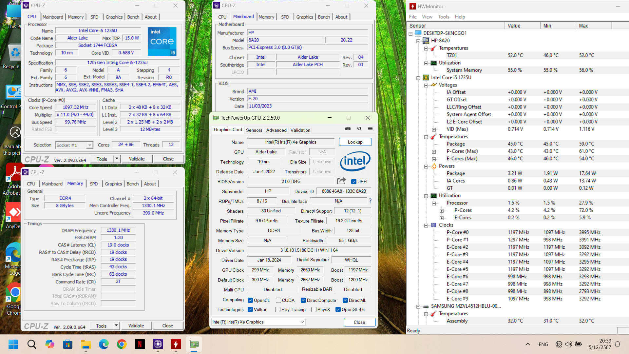This screenshot has height=354, width=629.
Task: Open Bench tab in top-left CPU-Z
Action: pyautogui.click(x=133, y=17)
